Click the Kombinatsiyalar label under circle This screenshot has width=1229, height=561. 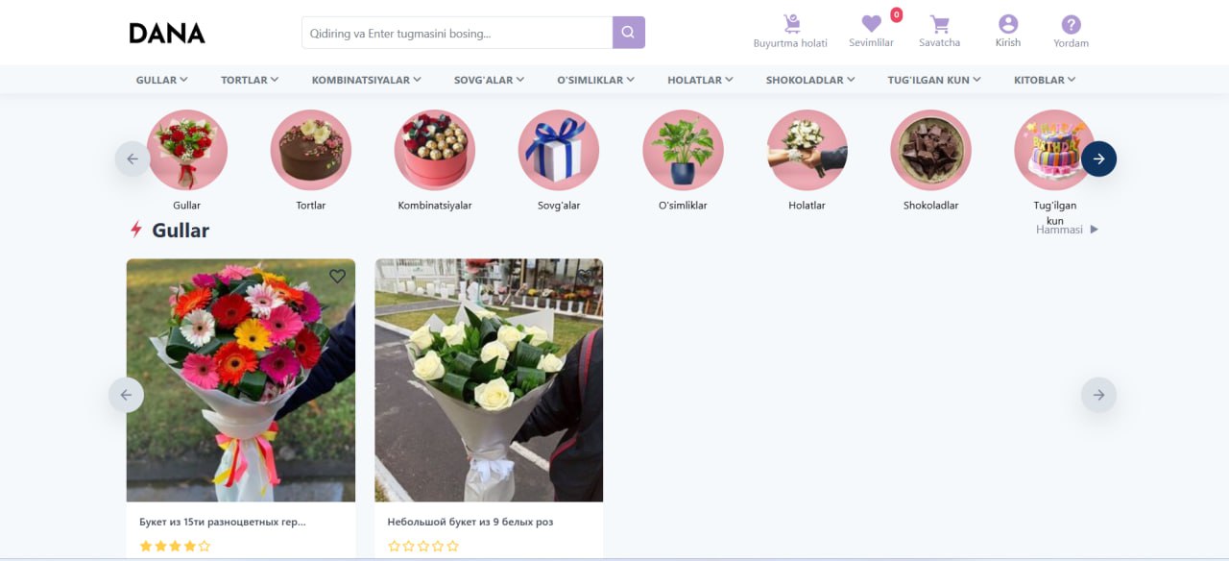coord(435,206)
